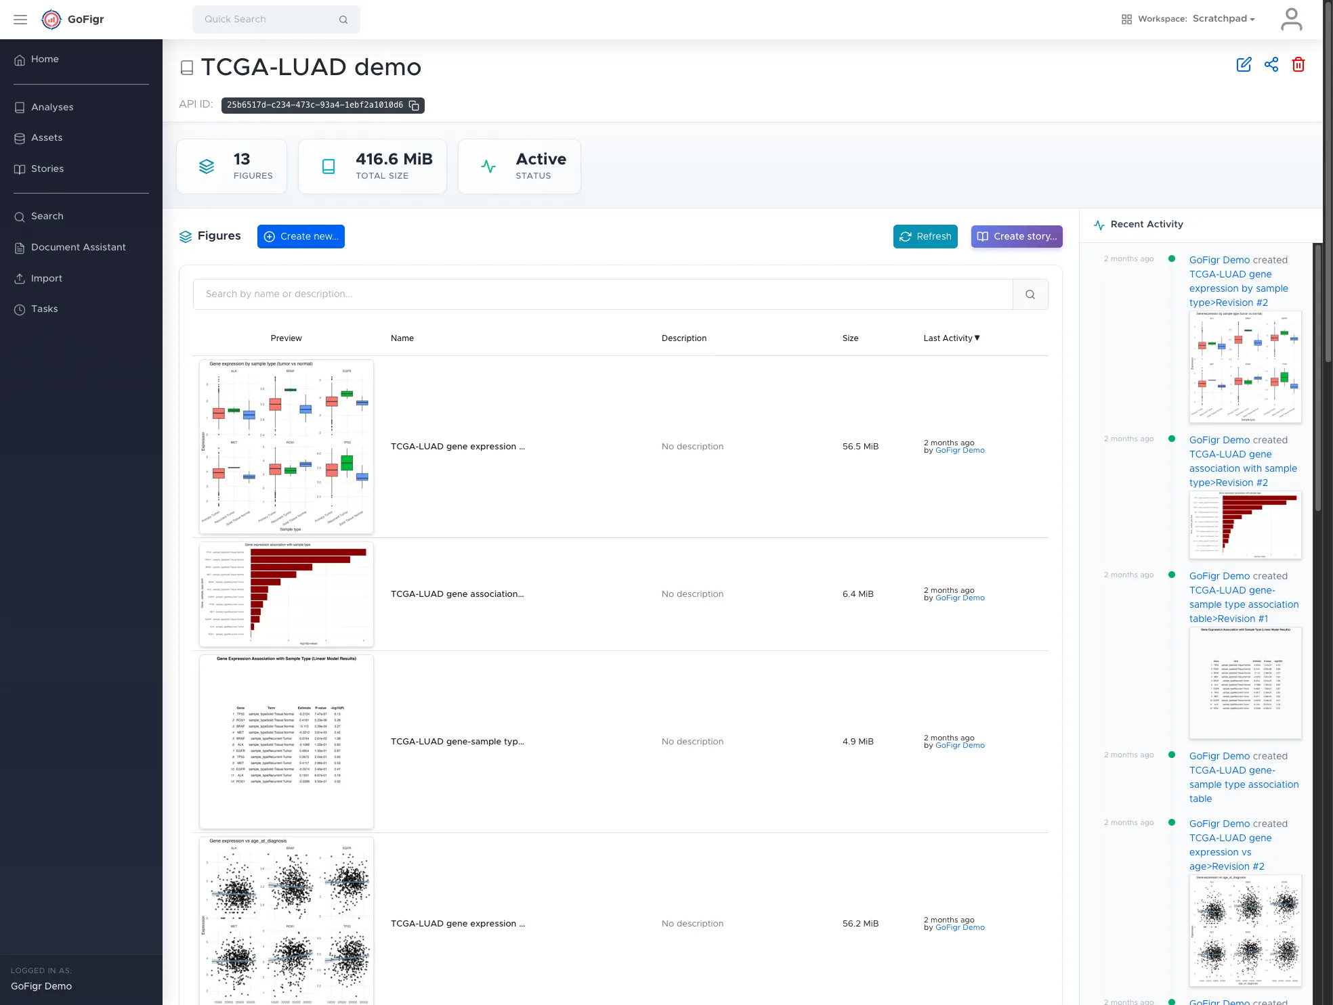This screenshot has height=1005, width=1333.
Task: Open the red bar chart figure thumbnail
Action: [287, 594]
